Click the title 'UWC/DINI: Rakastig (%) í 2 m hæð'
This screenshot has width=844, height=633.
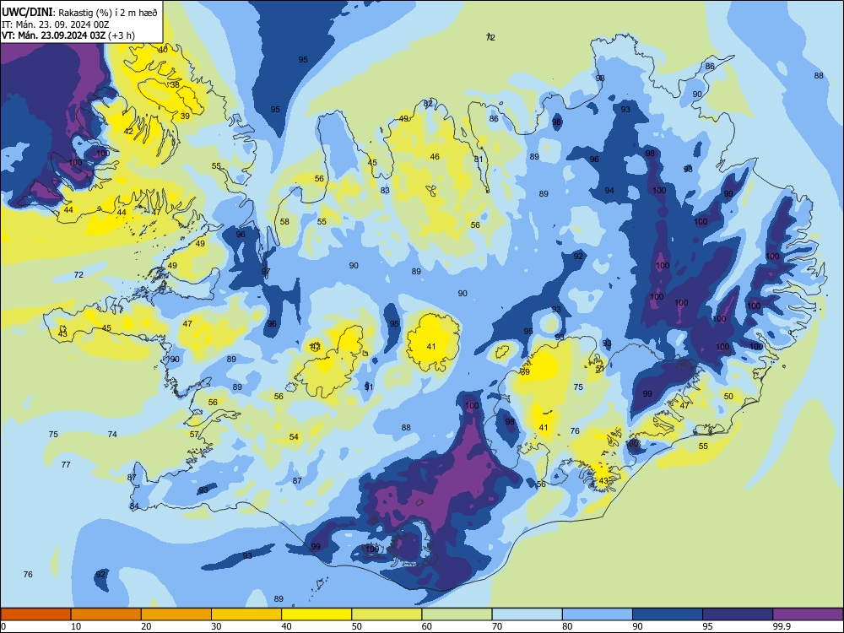coord(79,13)
